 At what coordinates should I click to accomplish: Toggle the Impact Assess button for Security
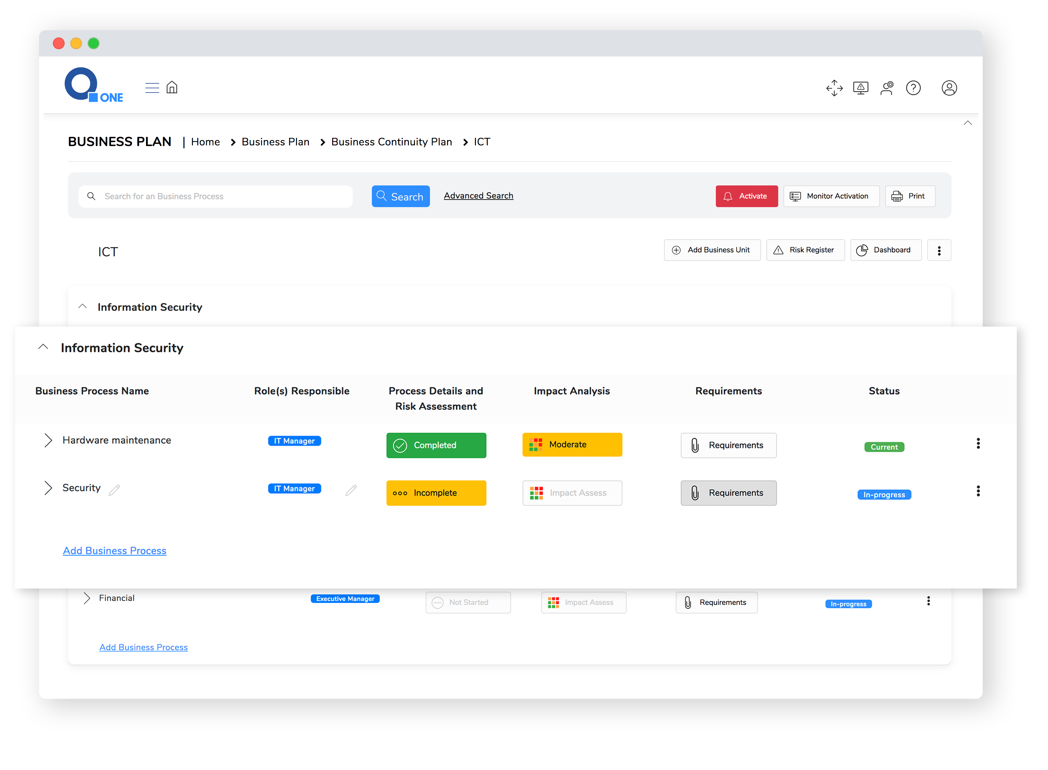[572, 492]
